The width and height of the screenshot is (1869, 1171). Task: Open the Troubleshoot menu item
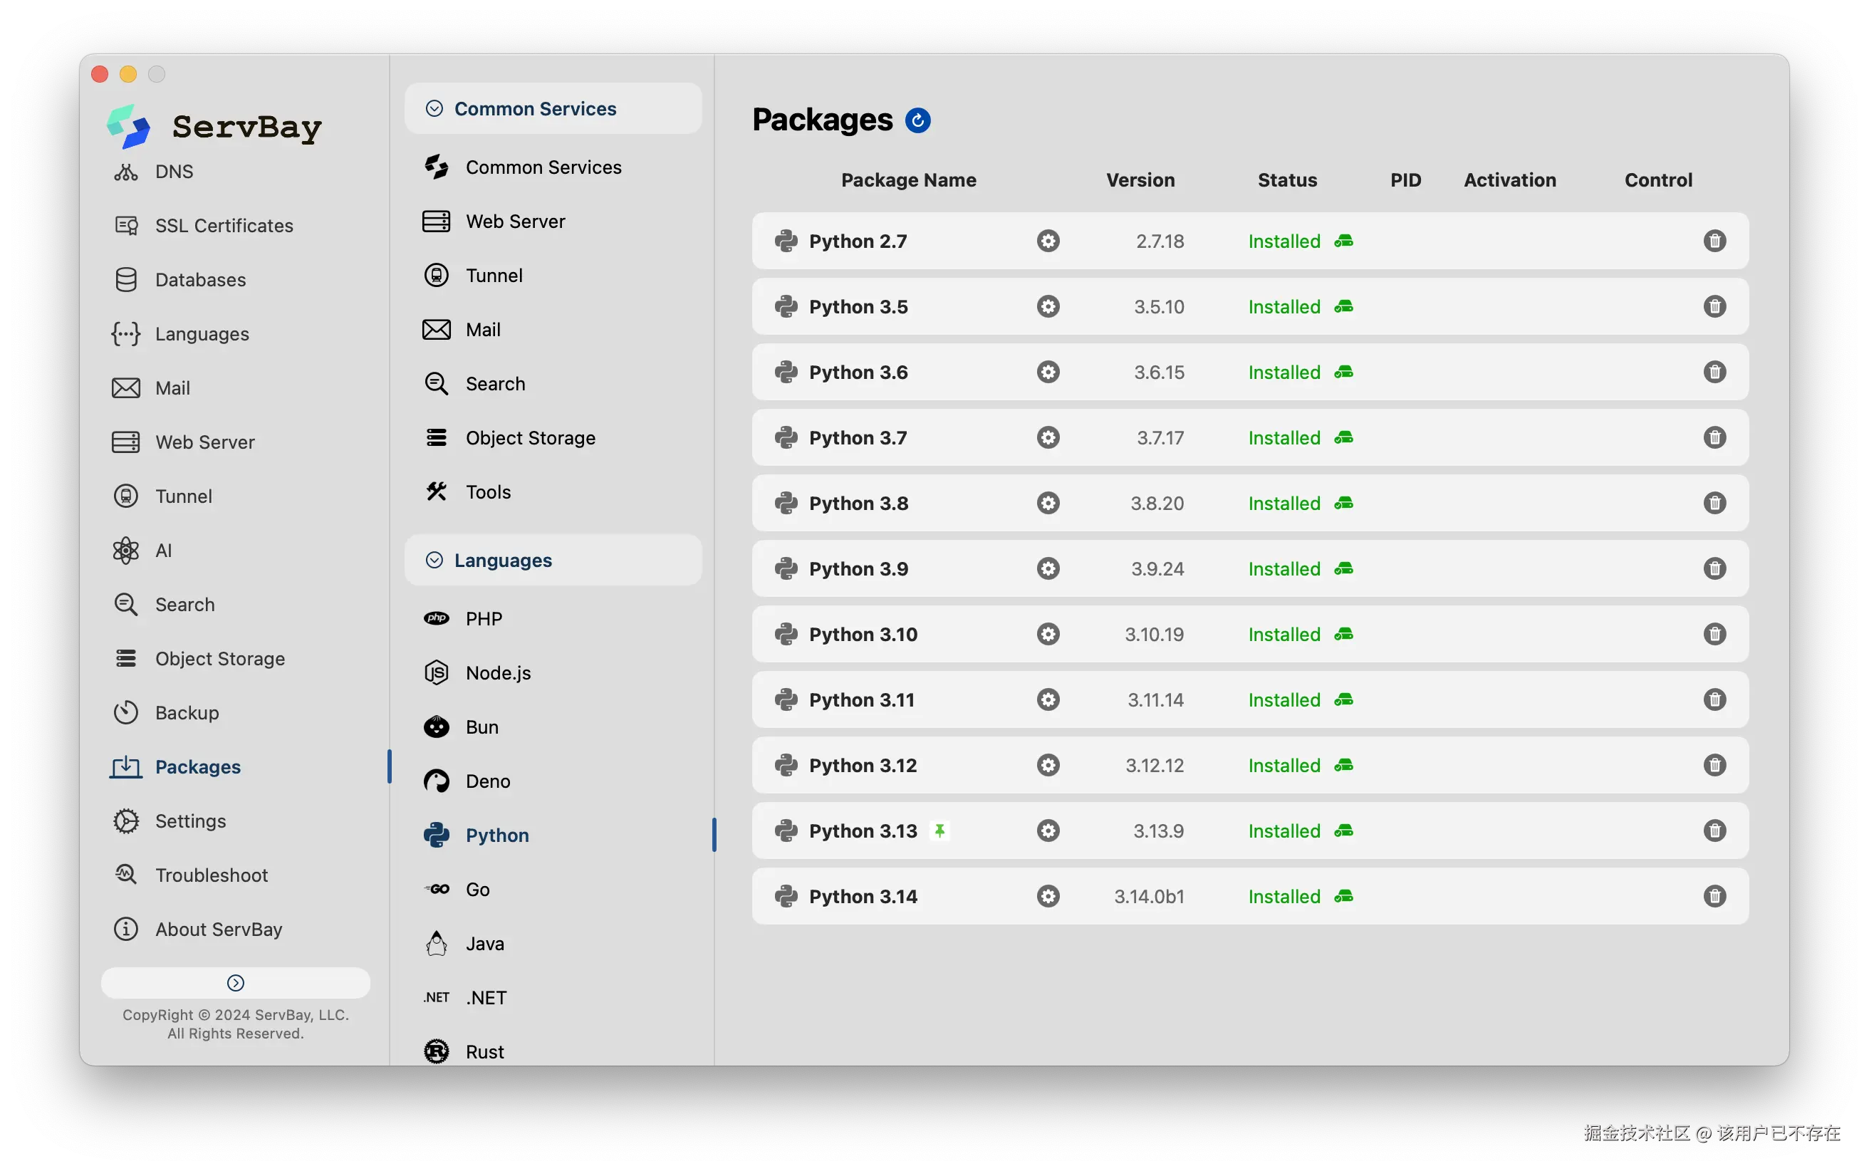pyautogui.click(x=212, y=875)
